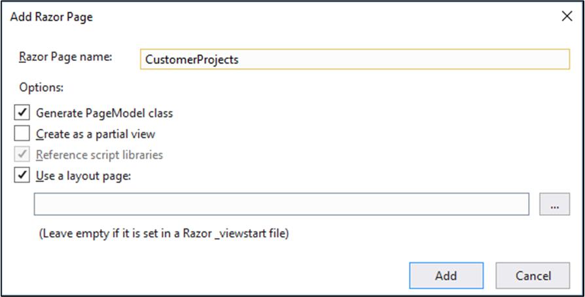Place cursor in the CustomerProjects text

[x=192, y=60]
